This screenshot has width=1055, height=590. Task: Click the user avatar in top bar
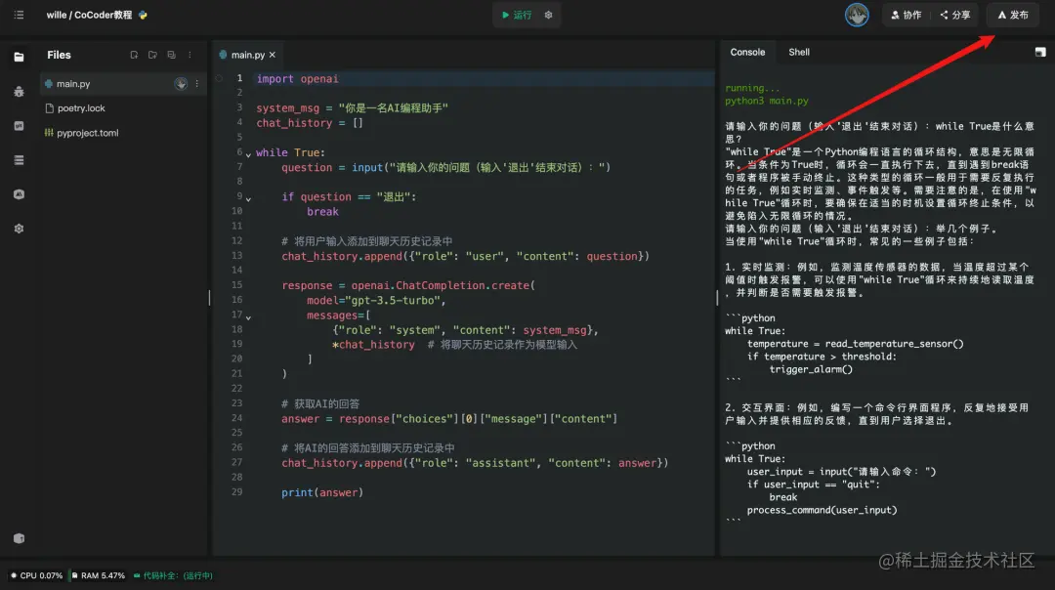857,15
